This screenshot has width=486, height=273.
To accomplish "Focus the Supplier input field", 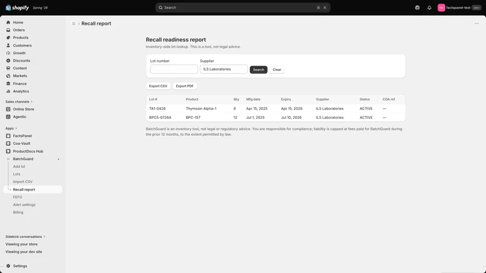I will [224, 69].
